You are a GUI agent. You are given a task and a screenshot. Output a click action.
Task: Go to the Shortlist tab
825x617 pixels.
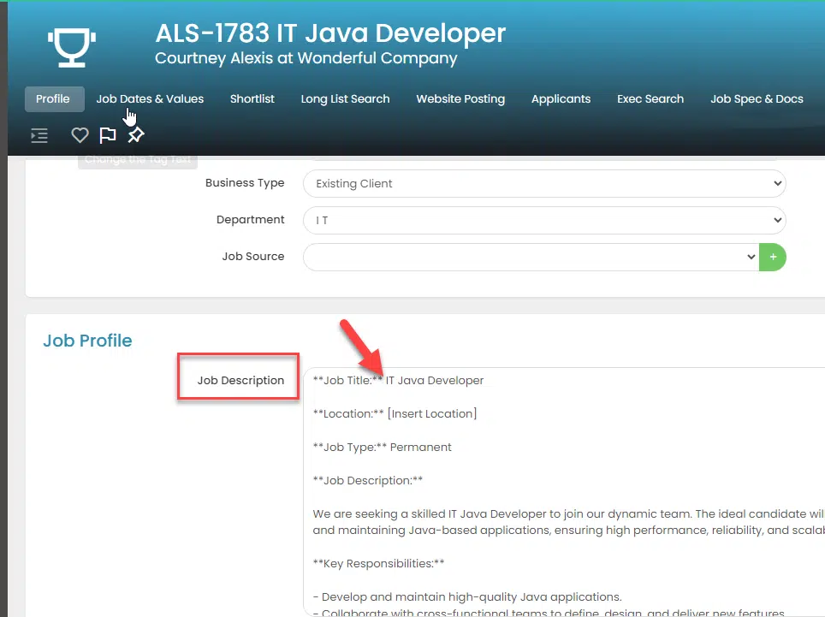(x=252, y=99)
